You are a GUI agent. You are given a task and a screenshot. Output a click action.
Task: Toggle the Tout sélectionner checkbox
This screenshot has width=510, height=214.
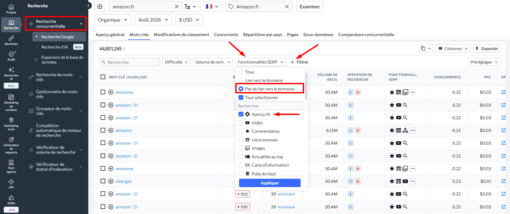coord(241,97)
